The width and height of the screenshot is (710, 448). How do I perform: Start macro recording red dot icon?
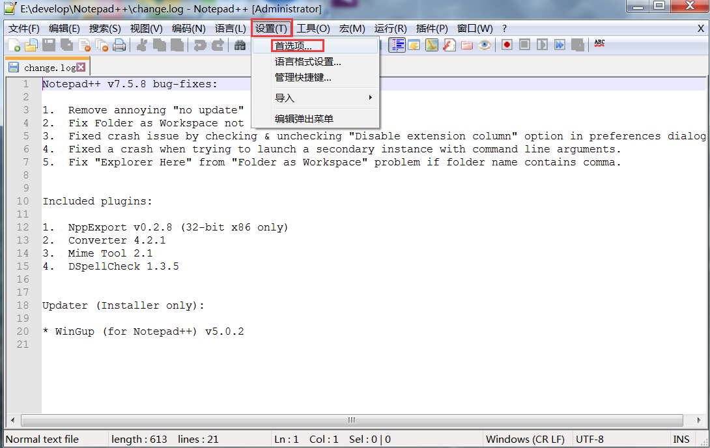click(507, 45)
